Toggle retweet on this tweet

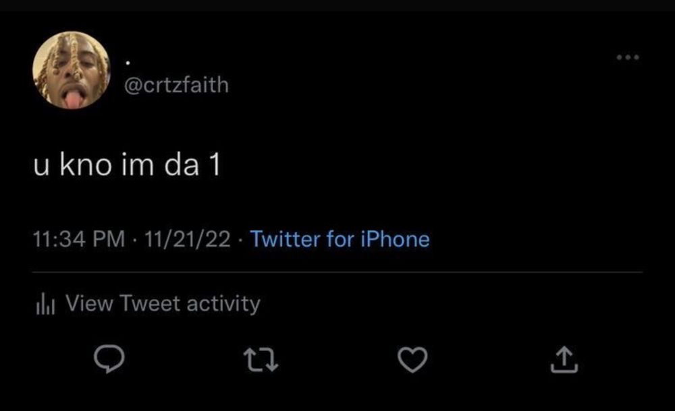(261, 359)
